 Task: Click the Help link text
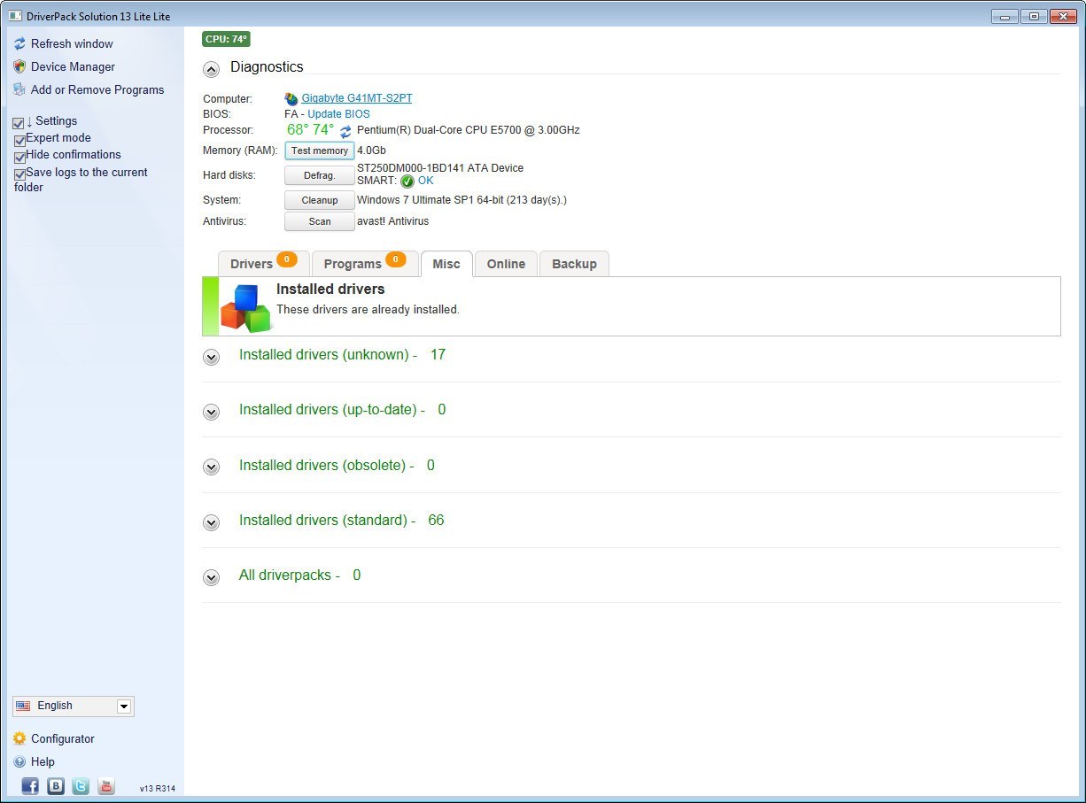[43, 761]
